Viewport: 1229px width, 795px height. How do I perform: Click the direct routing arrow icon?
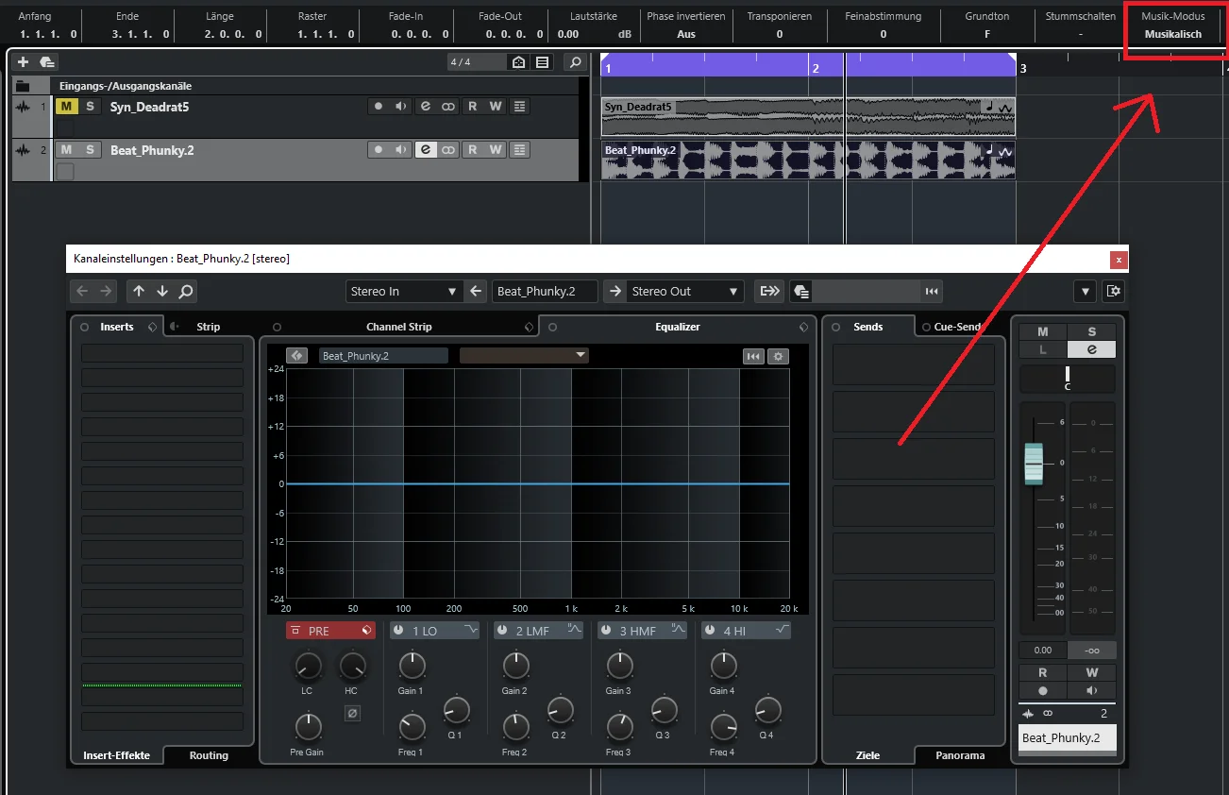(x=768, y=291)
